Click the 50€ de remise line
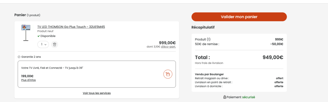Image resolution: width=328 pixels, height=102 pixels. pos(239,44)
